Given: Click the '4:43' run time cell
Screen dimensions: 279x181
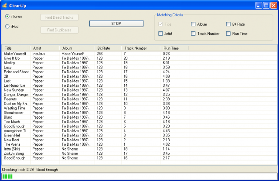Looking at the screenshot, I should pyautogui.click(x=166, y=131).
